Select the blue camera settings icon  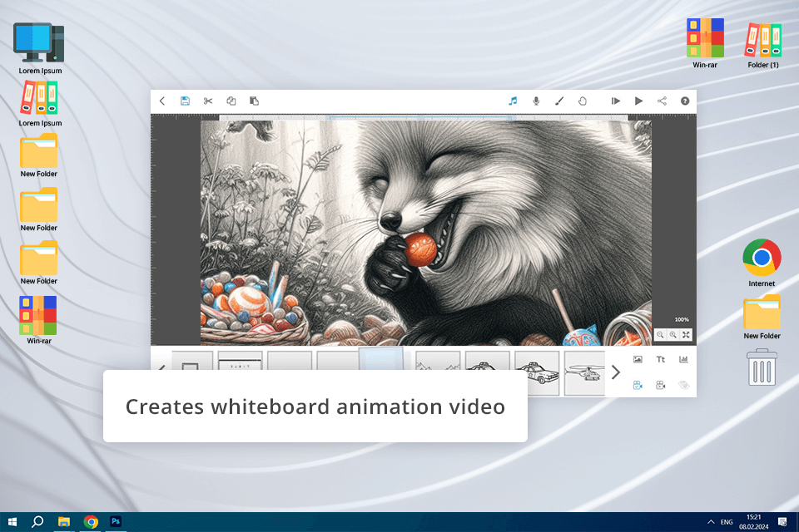(x=638, y=385)
